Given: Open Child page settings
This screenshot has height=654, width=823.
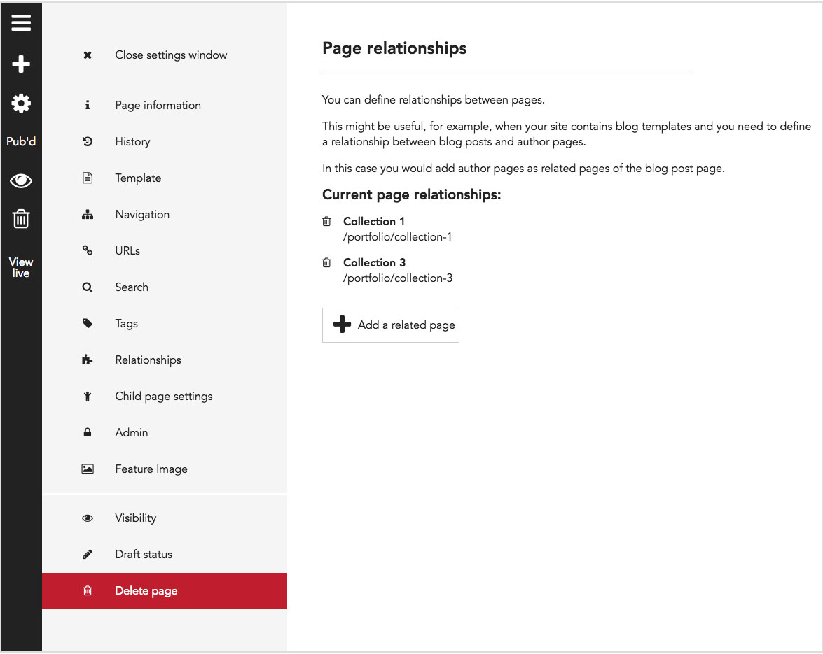Looking at the screenshot, I should (x=164, y=397).
